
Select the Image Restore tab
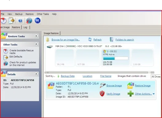(51, 33)
